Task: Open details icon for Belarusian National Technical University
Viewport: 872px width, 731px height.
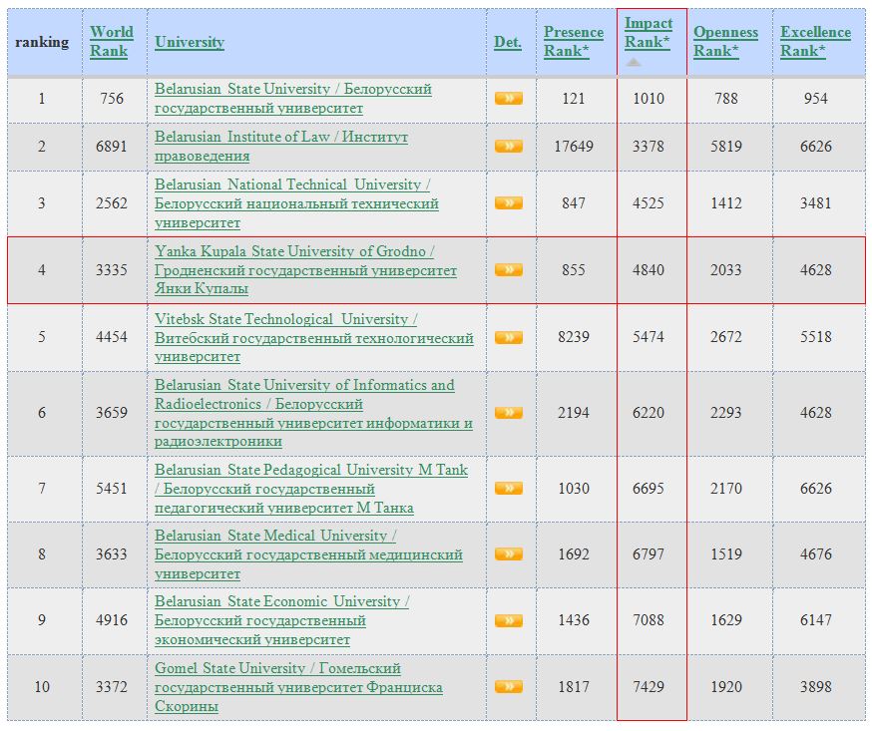Action: click(508, 202)
